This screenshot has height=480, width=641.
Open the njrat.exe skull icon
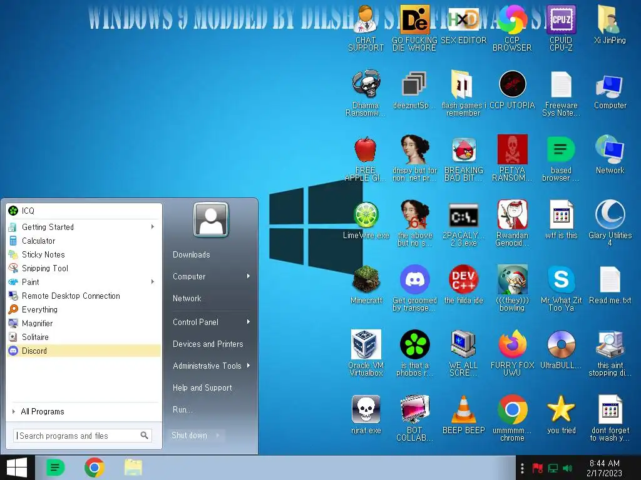(x=366, y=414)
